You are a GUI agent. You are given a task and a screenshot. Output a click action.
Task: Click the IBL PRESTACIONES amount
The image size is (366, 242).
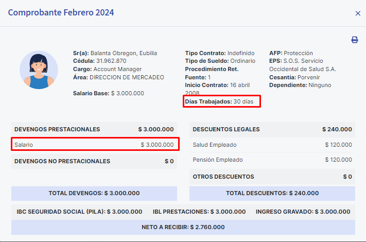click(228, 212)
